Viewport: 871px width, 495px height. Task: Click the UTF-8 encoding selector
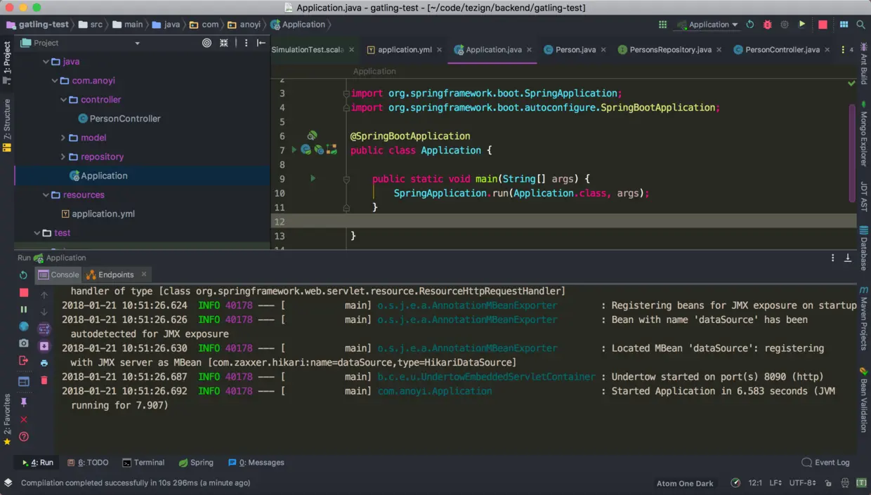click(x=802, y=483)
